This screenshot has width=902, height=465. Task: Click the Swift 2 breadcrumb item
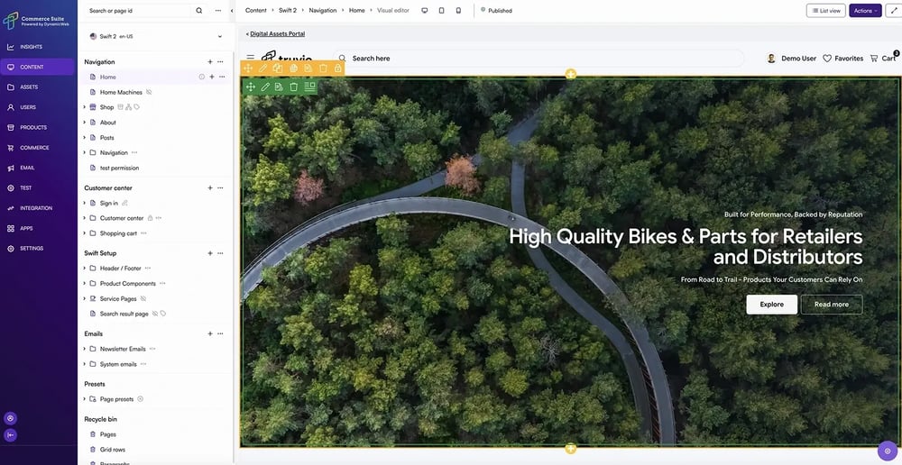[x=289, y=10]
